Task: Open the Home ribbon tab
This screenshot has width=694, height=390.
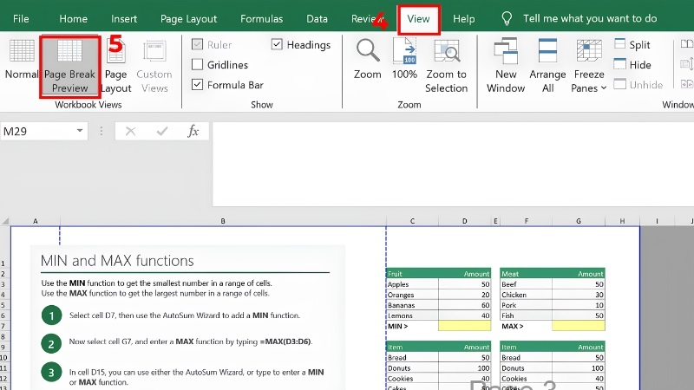Action: (73, 18)
